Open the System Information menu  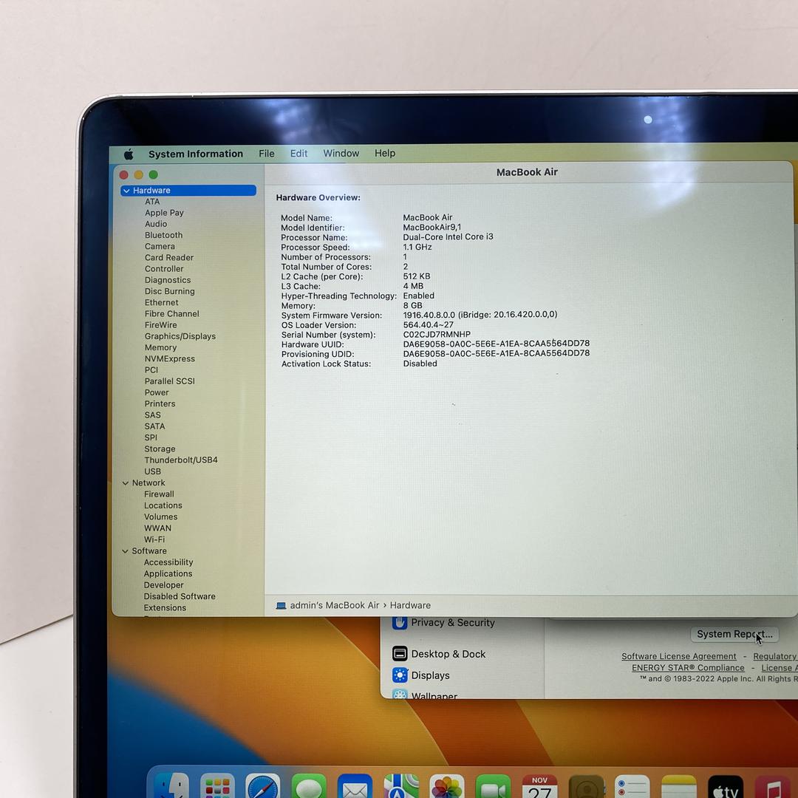coord(195,154)
